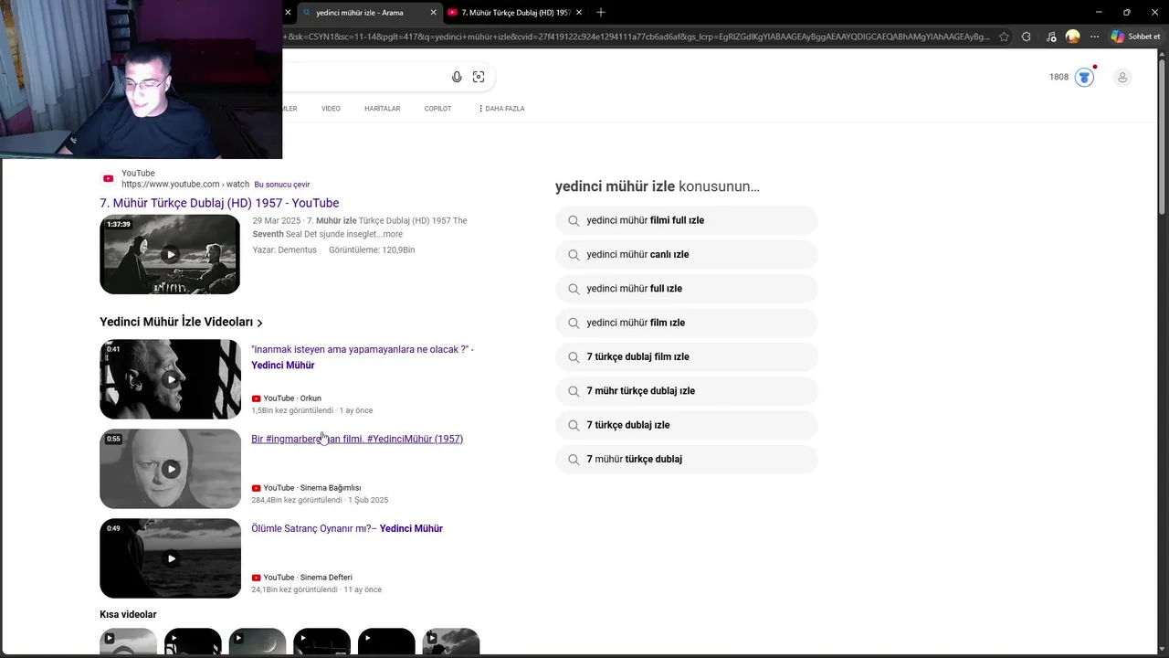Add page to favorites star icon
This screenshot has height=658, width=1169.
tap(1004, 37)
